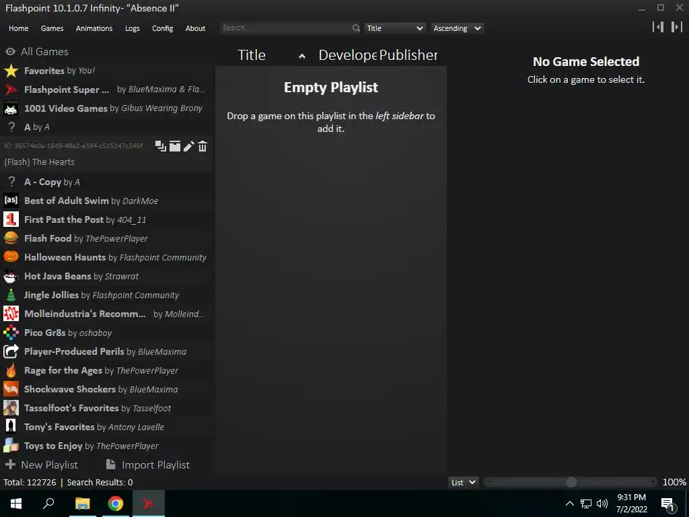Click the Molleindustria playlist icon

click(11, 314)
